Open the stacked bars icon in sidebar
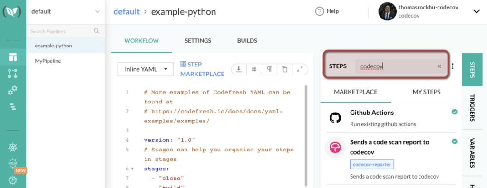487x188 pixels. [x=13, y=107]
